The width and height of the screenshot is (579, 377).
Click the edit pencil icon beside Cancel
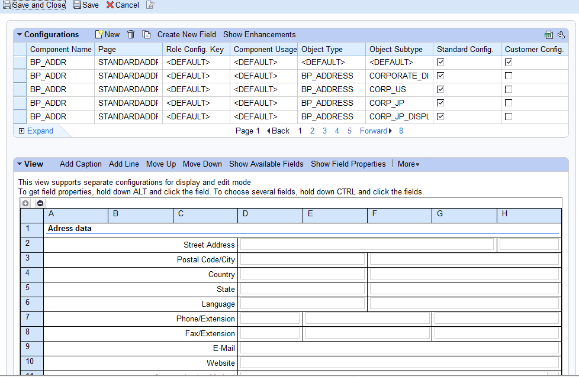pos(150,5)
